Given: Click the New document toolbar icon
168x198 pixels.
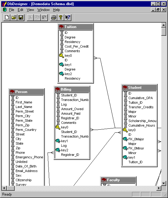Looking at the screenshot, I should click(7, 17).
